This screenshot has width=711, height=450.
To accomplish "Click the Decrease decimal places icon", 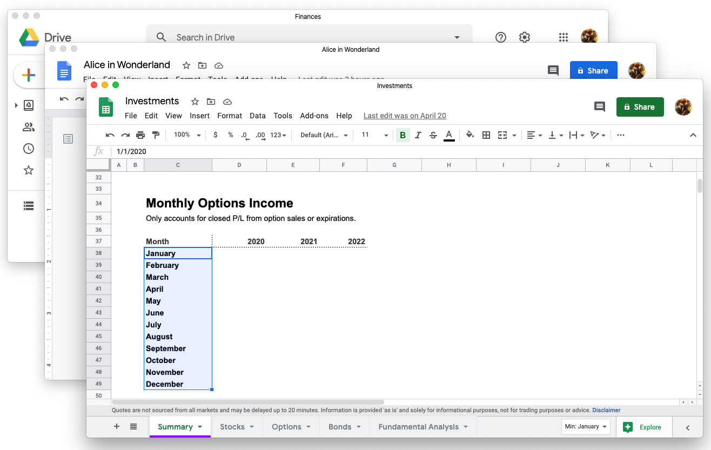I will point(244,135).
